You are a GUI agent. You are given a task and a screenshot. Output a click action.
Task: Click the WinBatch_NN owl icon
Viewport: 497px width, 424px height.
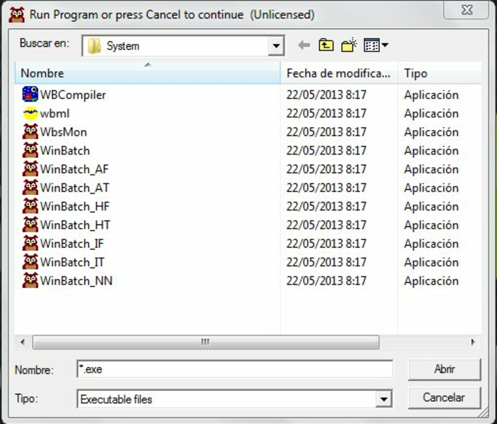point(30,280)
